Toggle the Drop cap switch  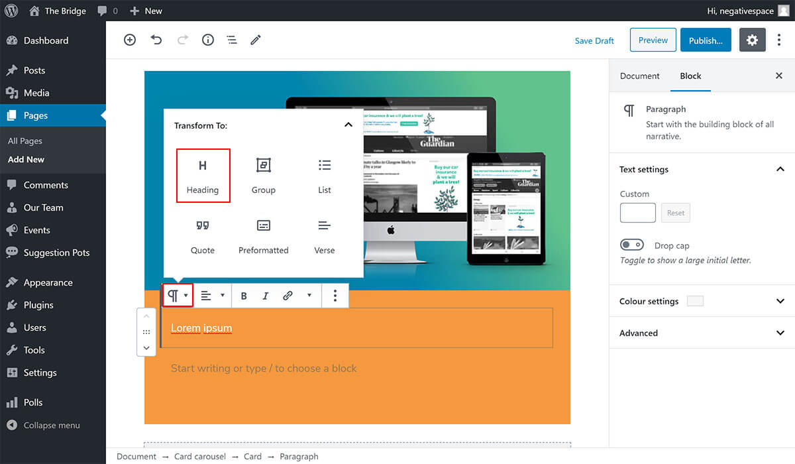click(632, 245)
